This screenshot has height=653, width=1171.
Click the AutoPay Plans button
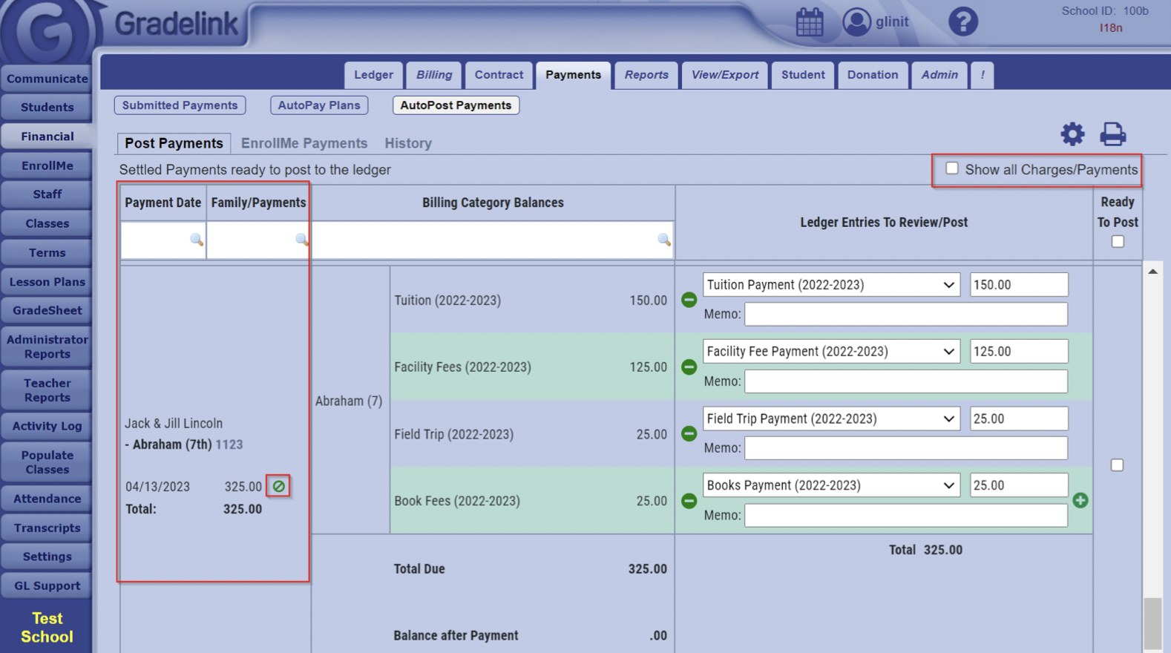319,105
